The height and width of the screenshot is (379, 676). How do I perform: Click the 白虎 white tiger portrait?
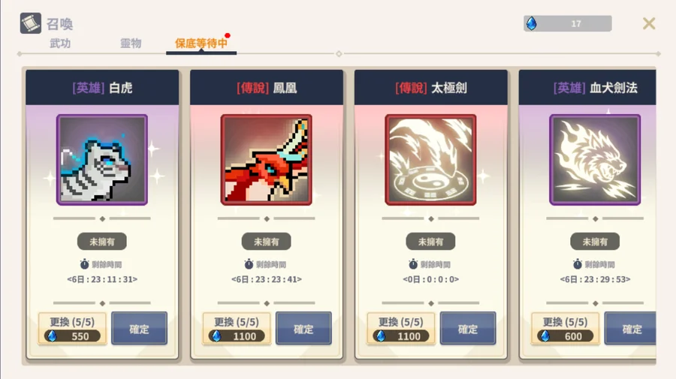click(102, 160)
